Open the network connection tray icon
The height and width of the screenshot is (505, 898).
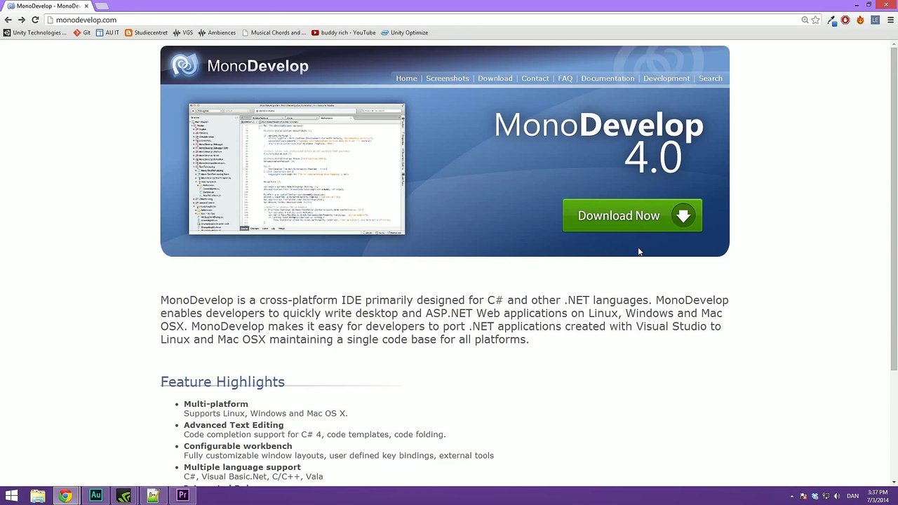(826, 497)
